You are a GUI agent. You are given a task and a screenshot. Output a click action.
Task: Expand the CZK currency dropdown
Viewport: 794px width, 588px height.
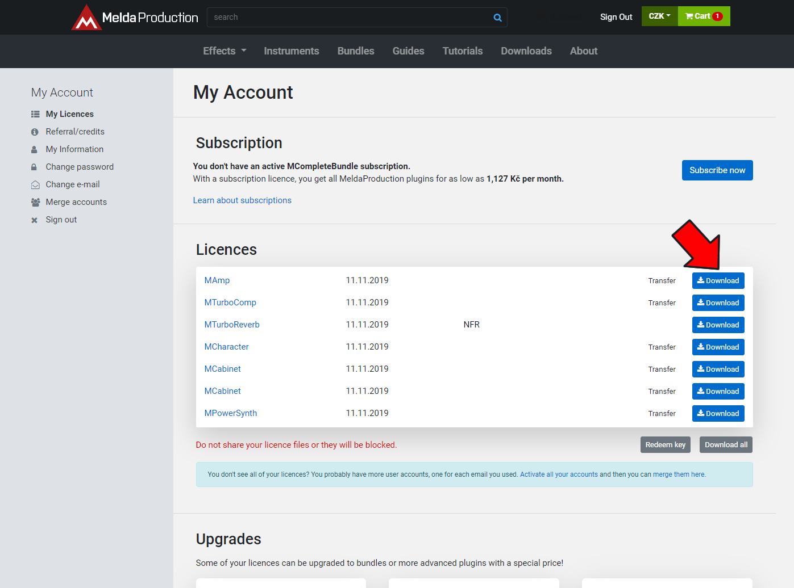point(659,16)
